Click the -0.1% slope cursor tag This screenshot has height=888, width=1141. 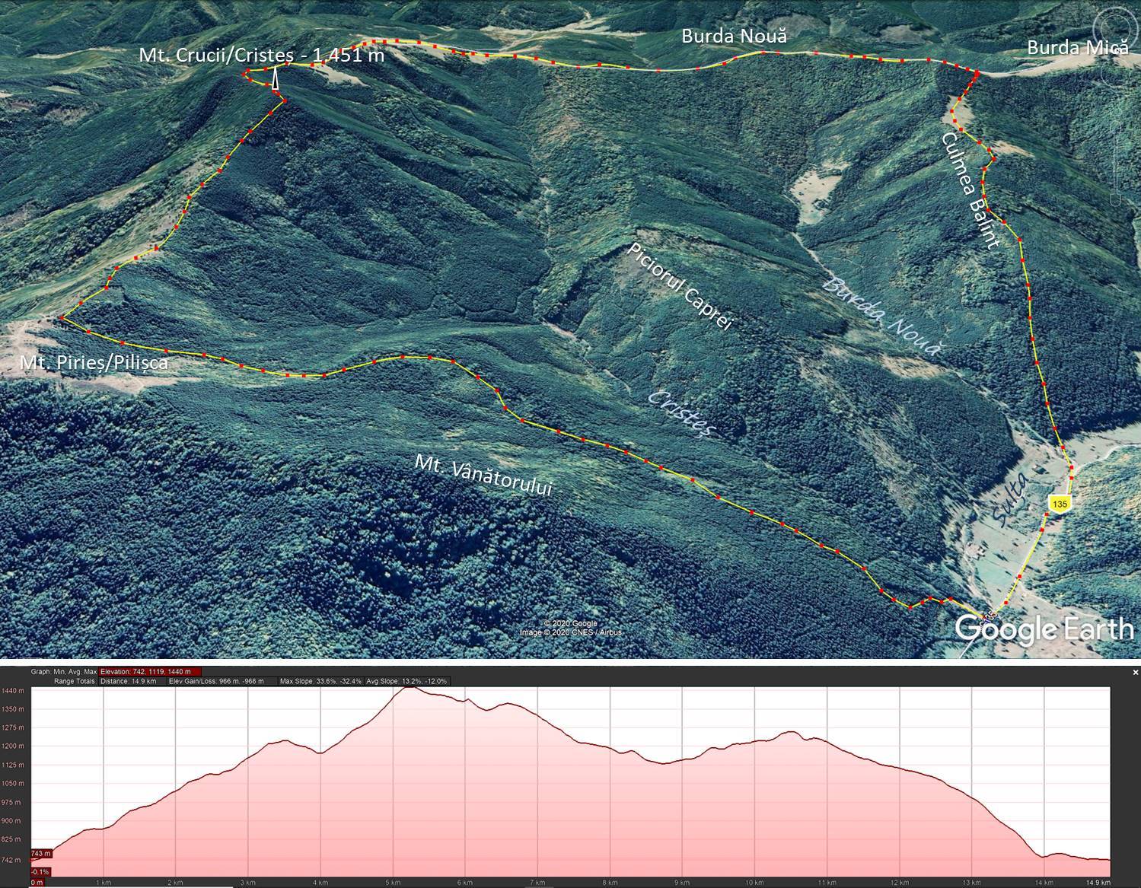click(40, 872)
